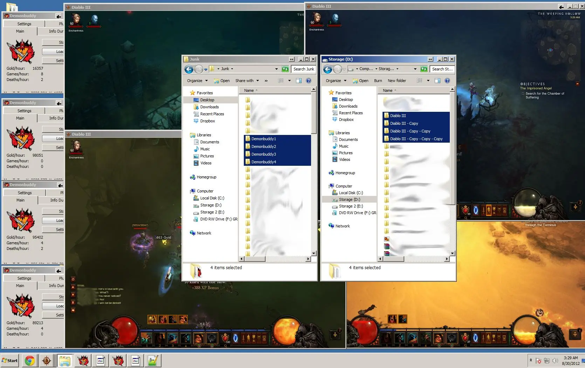Toggle preview pane icon in Storage window
This screenshot has height=368, width=585.
coord(437,81)
